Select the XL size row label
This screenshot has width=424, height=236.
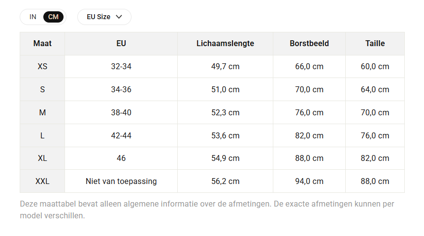[x=42, y=158]
